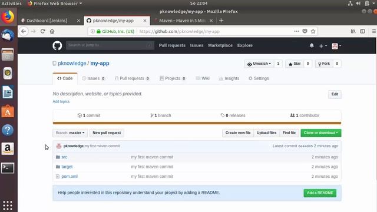
Task: Select the Wiki tab
Action: pyautogui.click(x=203, y=78)
